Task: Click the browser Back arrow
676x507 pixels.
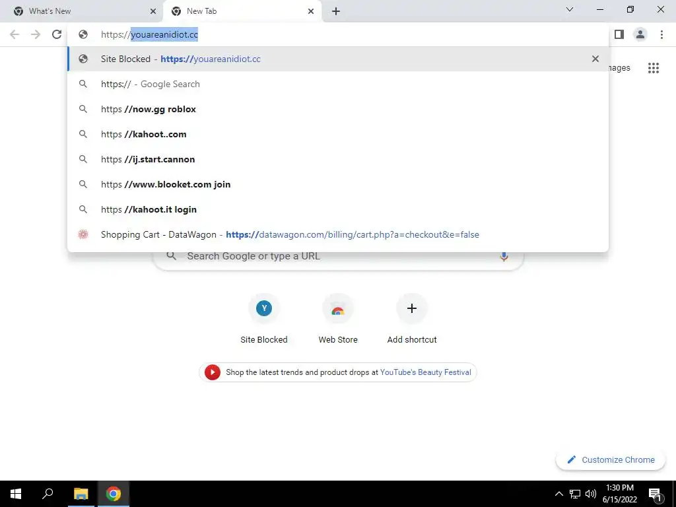Action: pos(15,34)
